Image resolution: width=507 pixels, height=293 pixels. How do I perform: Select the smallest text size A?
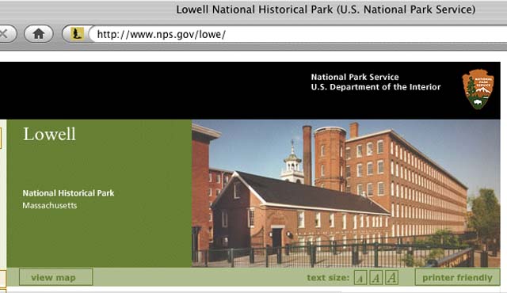360,278
